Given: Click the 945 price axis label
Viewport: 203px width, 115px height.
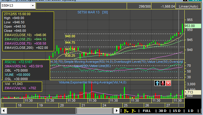Looking at the screenshot, I should click(x=190, y=40).
